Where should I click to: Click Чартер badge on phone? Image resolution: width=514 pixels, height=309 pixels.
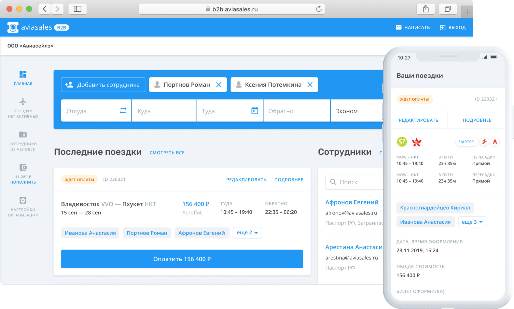(466, 142)
